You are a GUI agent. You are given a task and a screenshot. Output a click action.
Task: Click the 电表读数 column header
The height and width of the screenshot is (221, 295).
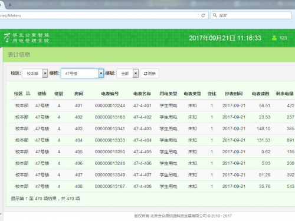(260, 94)
